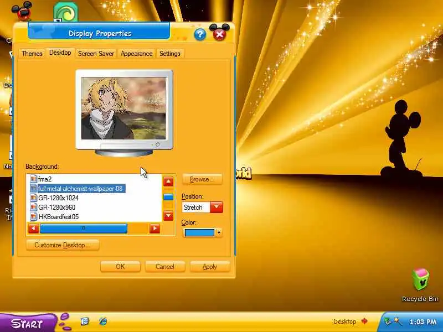Click the horizontal scroll right arrow
The width and height of the screenshot is (443, 332).
(x=154, y=229)
